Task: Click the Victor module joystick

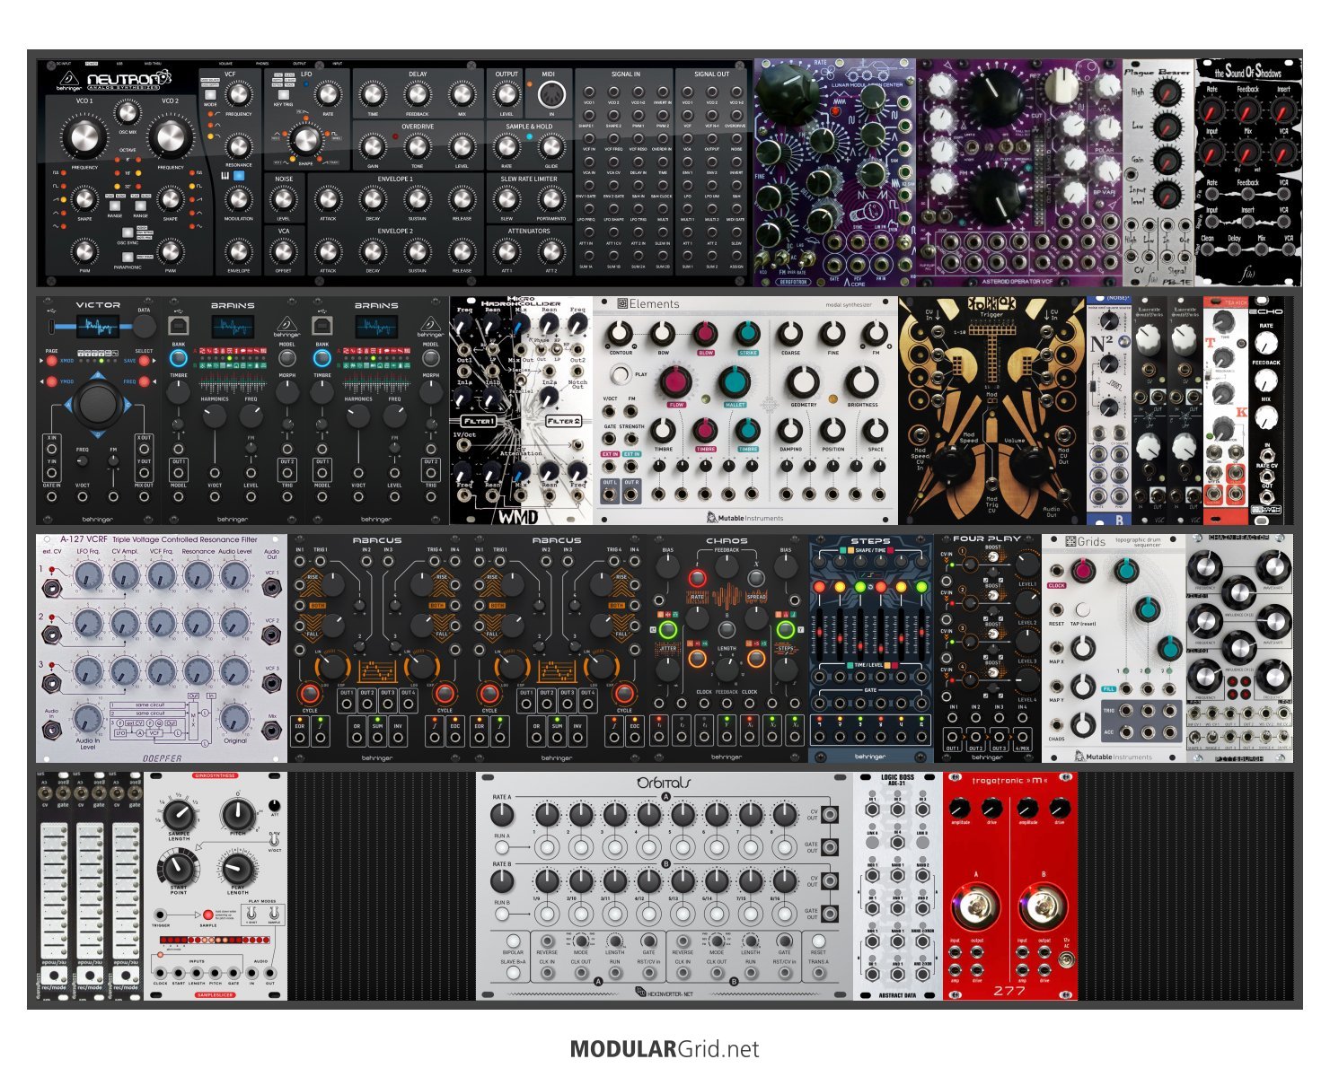Action: tap(98, 404)
